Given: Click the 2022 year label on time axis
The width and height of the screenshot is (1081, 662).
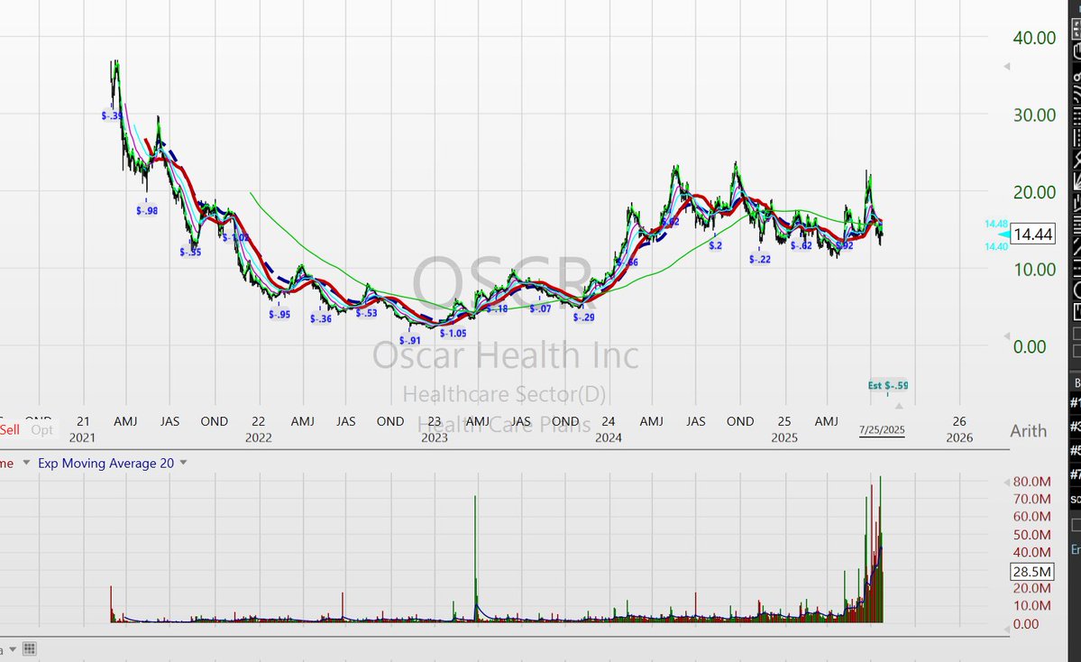Looking at the screenshot, I should click(259, 438).
